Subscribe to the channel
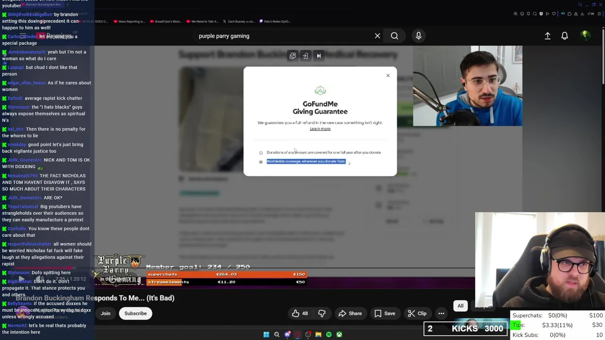Viewport: 605px width, 340px height. (x=136, y=314)
